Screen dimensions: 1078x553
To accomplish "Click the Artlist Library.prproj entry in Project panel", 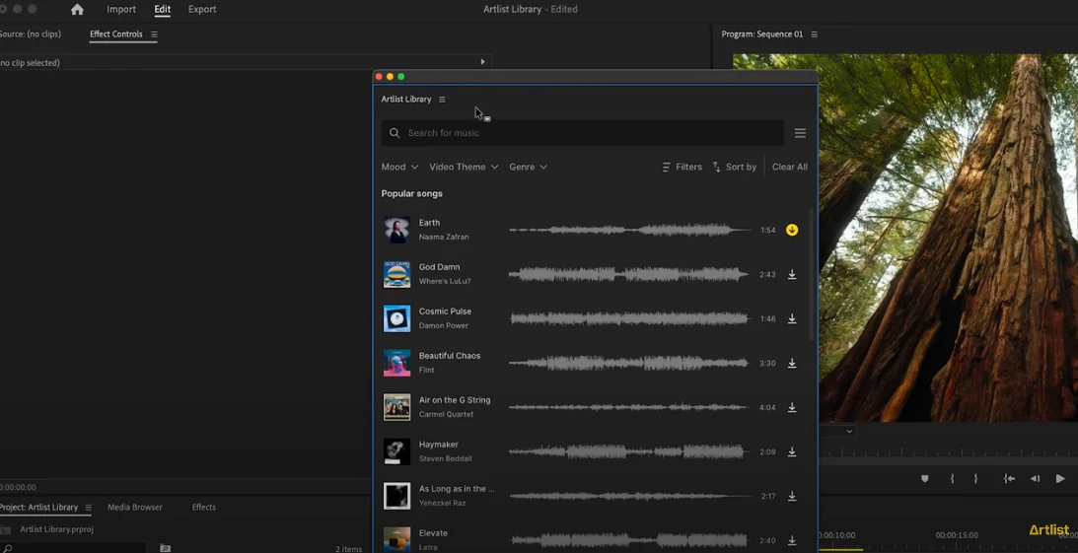I will coord(56,529).
